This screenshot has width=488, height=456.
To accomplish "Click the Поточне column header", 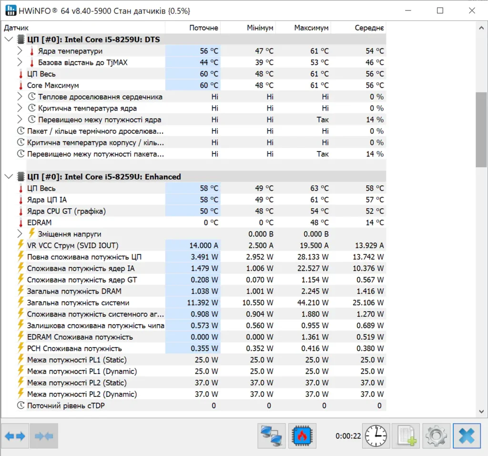I will pos(193,28).
